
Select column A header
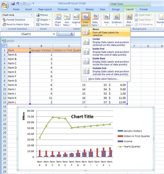19,46
